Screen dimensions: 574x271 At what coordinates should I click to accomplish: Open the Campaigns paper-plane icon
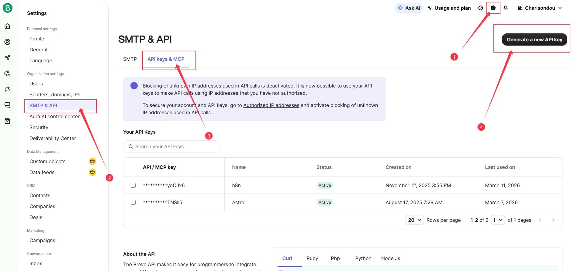pos(7,58)
